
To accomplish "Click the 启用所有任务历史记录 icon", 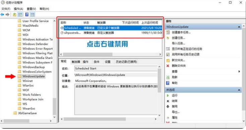I will [x=168, y=54].
